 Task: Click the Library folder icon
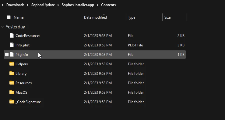[x=12, y=73]
